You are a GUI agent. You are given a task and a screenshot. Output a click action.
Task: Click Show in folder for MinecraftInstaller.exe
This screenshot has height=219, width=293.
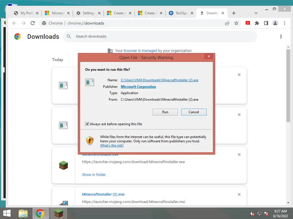pyautogui.click(x=94, y=175)
